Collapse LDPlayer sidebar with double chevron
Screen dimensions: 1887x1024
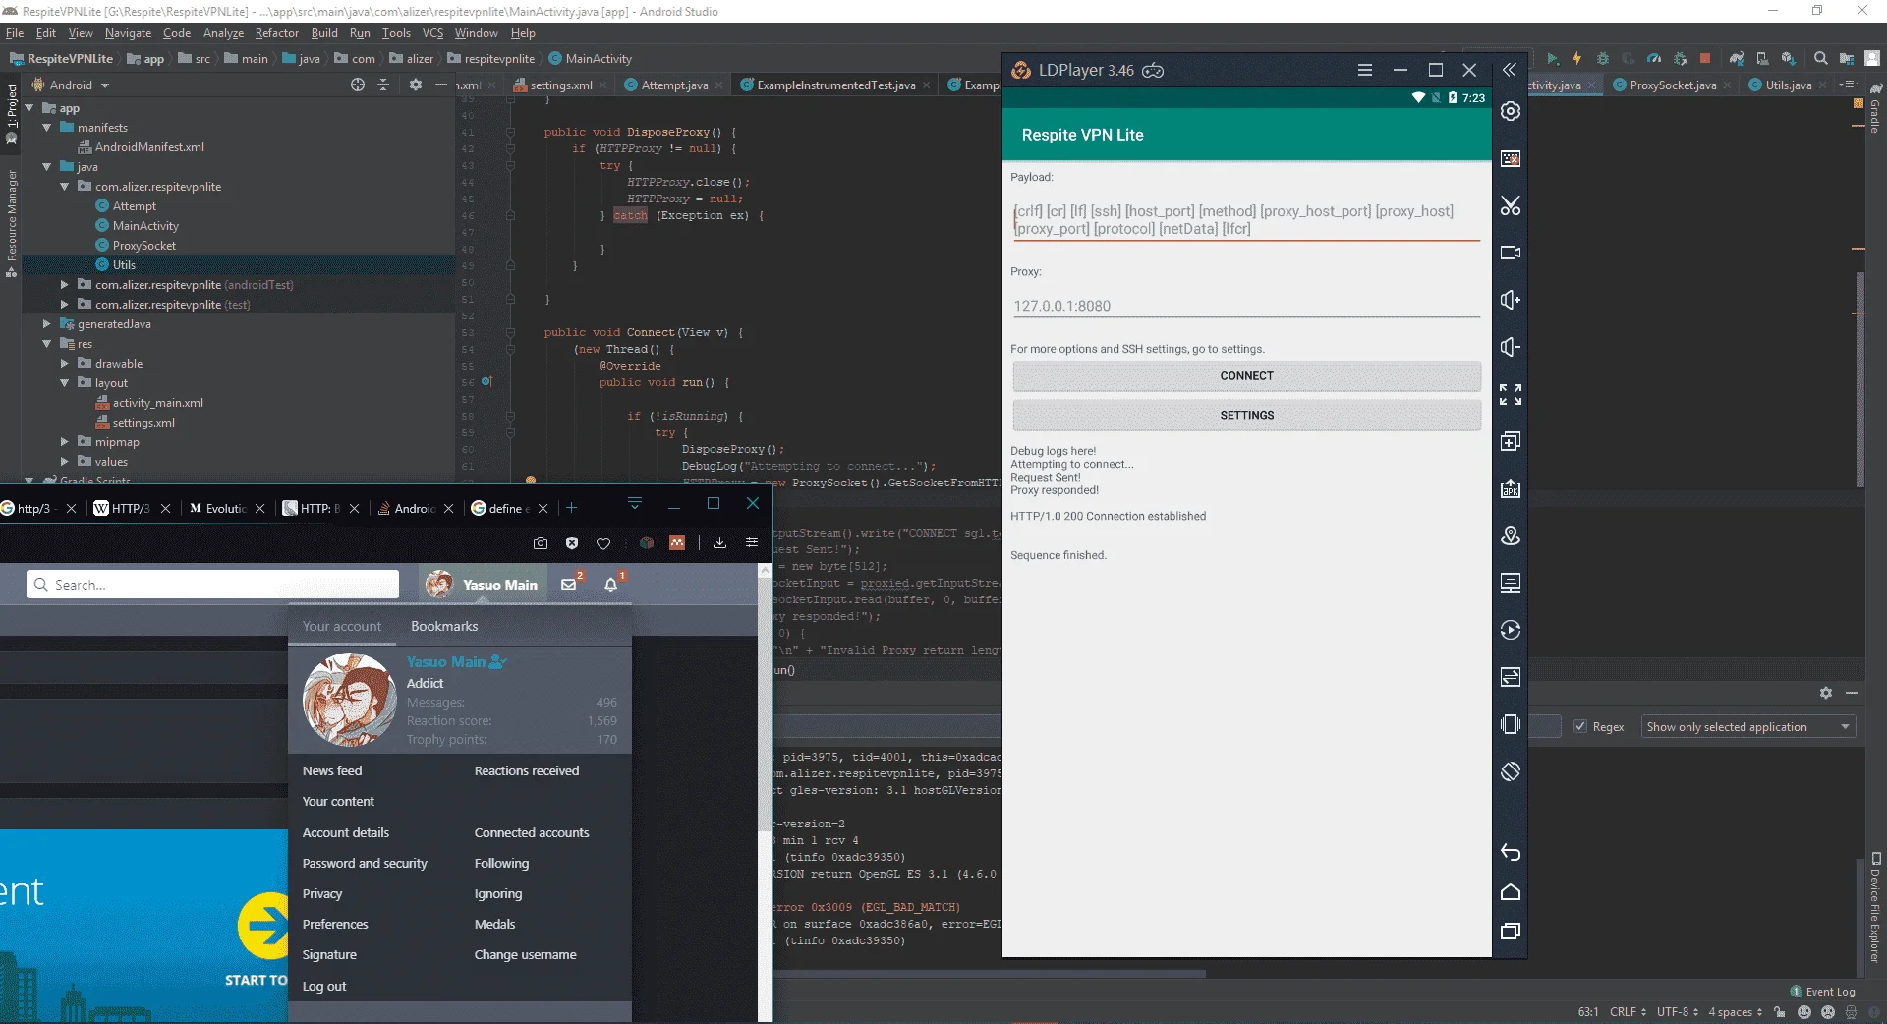pyautogui.click(x=1510, y=70)
